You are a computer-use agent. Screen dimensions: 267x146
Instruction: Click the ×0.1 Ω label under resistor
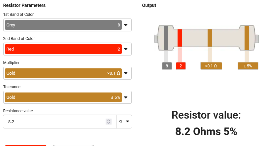pyautogui.click(x=211, y=66)
